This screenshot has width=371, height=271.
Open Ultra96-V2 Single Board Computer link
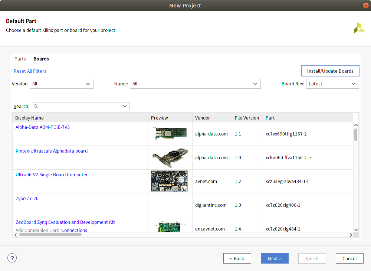tap(52, 175)
